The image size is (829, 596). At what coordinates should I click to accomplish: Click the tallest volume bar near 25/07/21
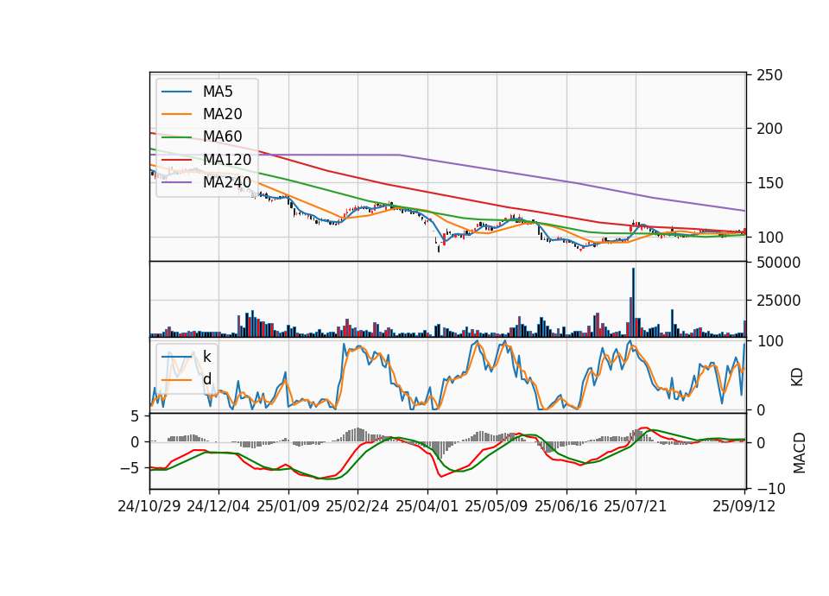click(633, 302)
